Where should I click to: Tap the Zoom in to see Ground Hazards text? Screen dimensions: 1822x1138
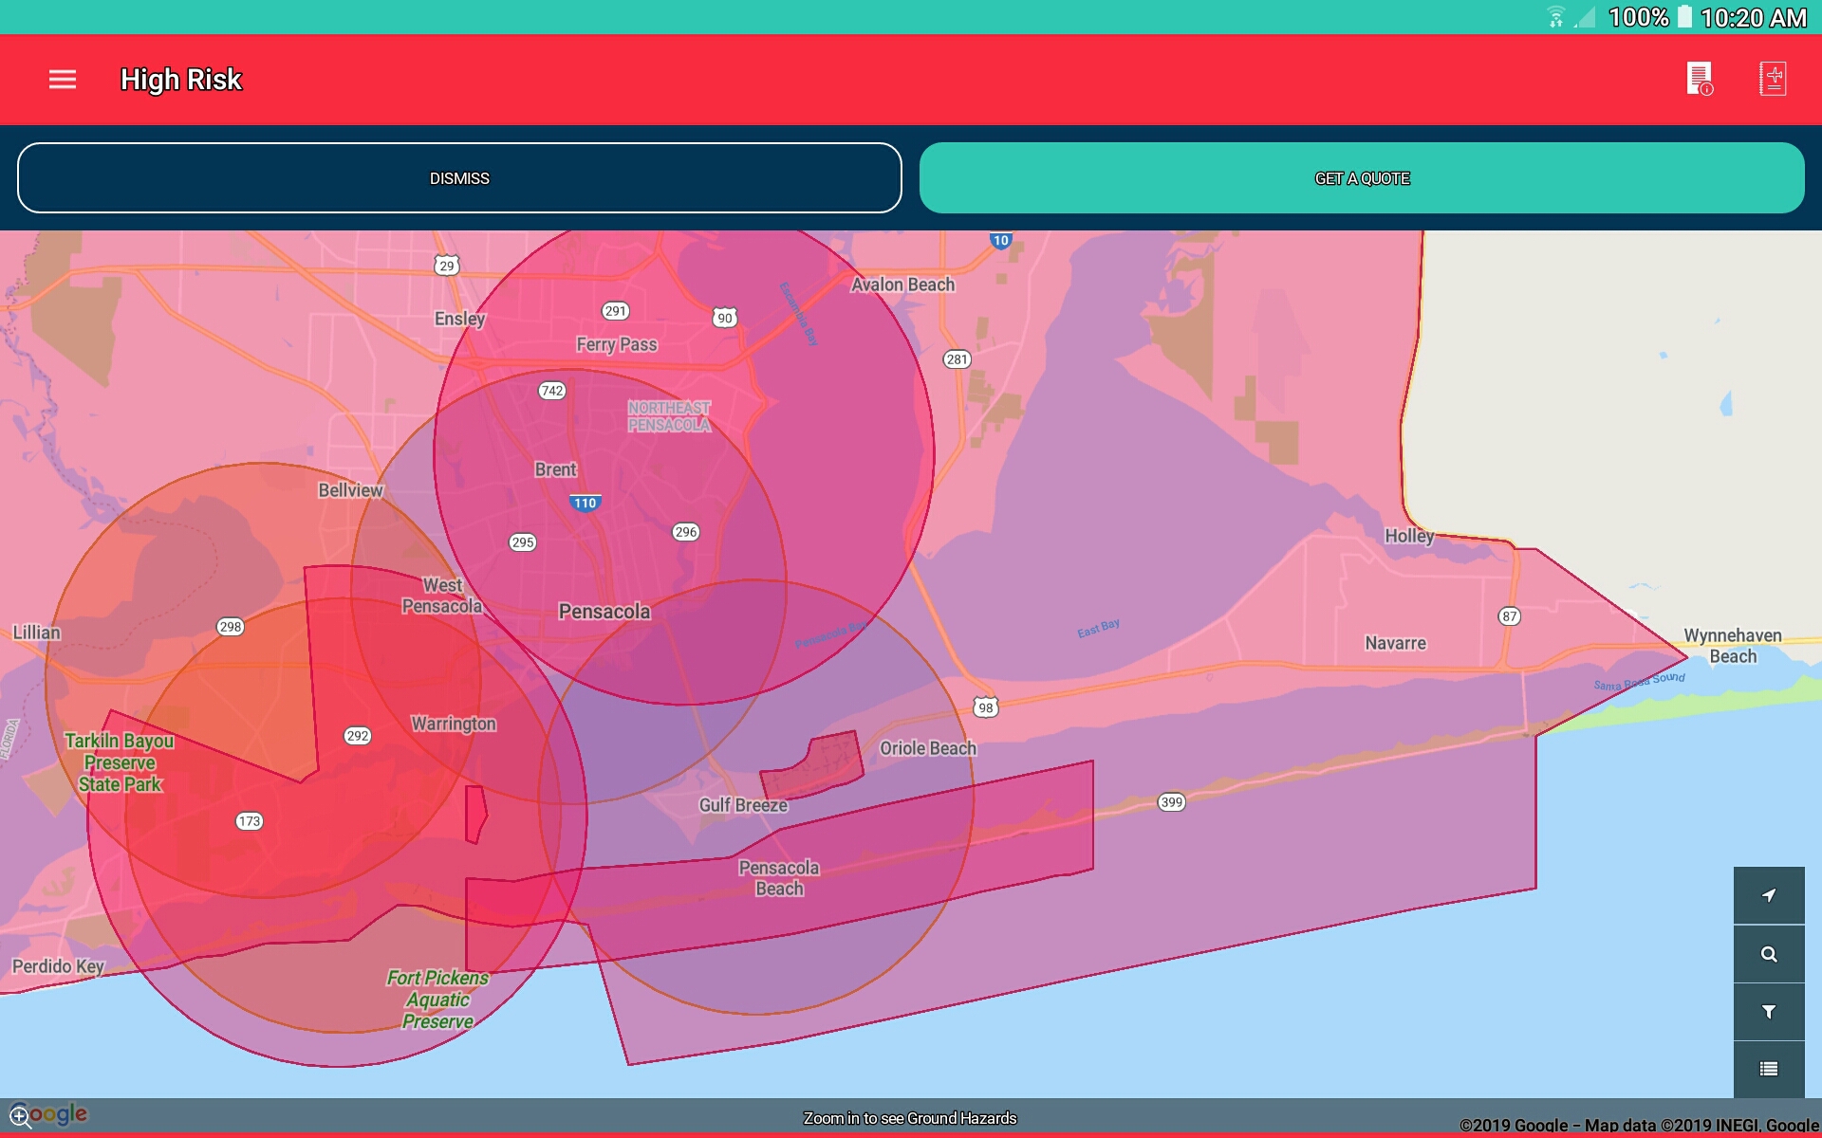[x=910, y=1118]
